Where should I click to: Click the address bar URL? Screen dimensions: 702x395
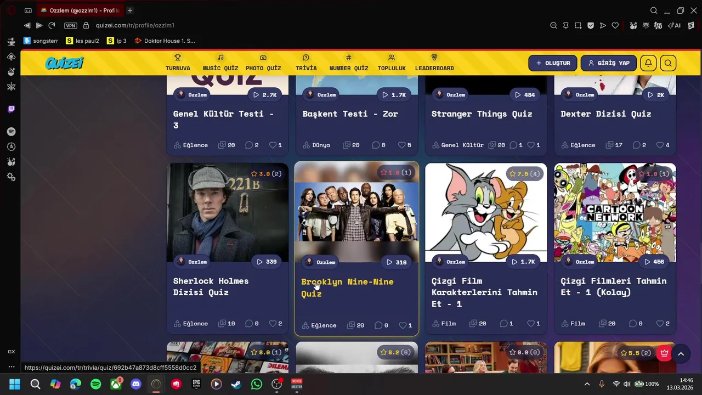tap(135, 25)
